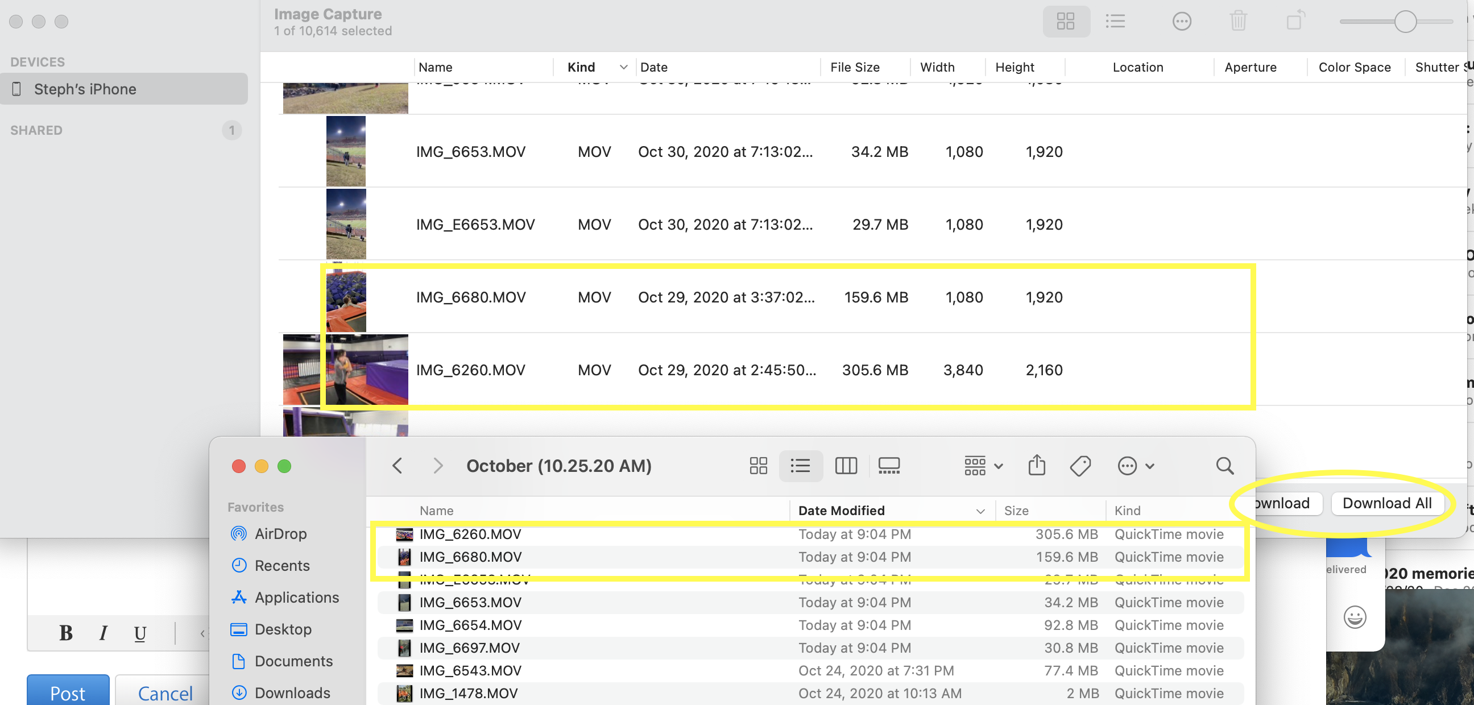Click the Finder share icon

tap(1036, 466)
